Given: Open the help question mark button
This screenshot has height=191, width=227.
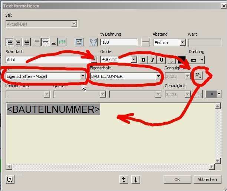Looking at the screenshot, I should [10, 180].
